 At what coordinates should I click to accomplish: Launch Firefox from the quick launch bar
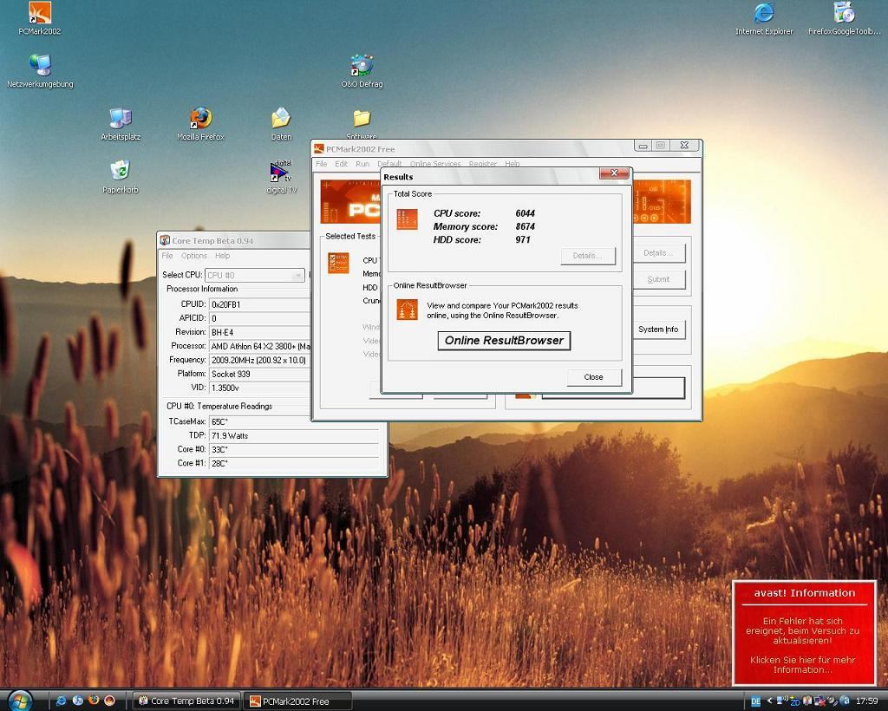coord(94,701)
